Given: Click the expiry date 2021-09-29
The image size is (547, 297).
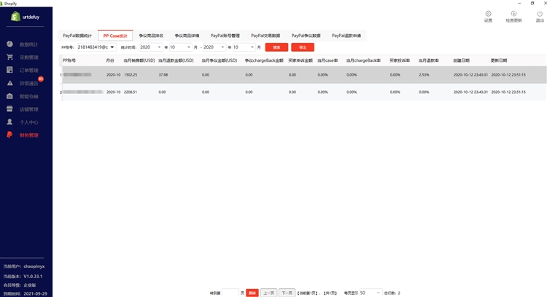Looking at the screenshot, I should point(35,293).
